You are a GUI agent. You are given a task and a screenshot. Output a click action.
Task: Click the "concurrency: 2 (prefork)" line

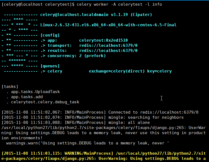(x=77, y=56)
